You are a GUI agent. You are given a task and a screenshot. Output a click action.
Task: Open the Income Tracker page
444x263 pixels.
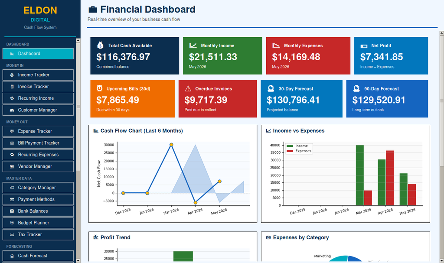38,75
